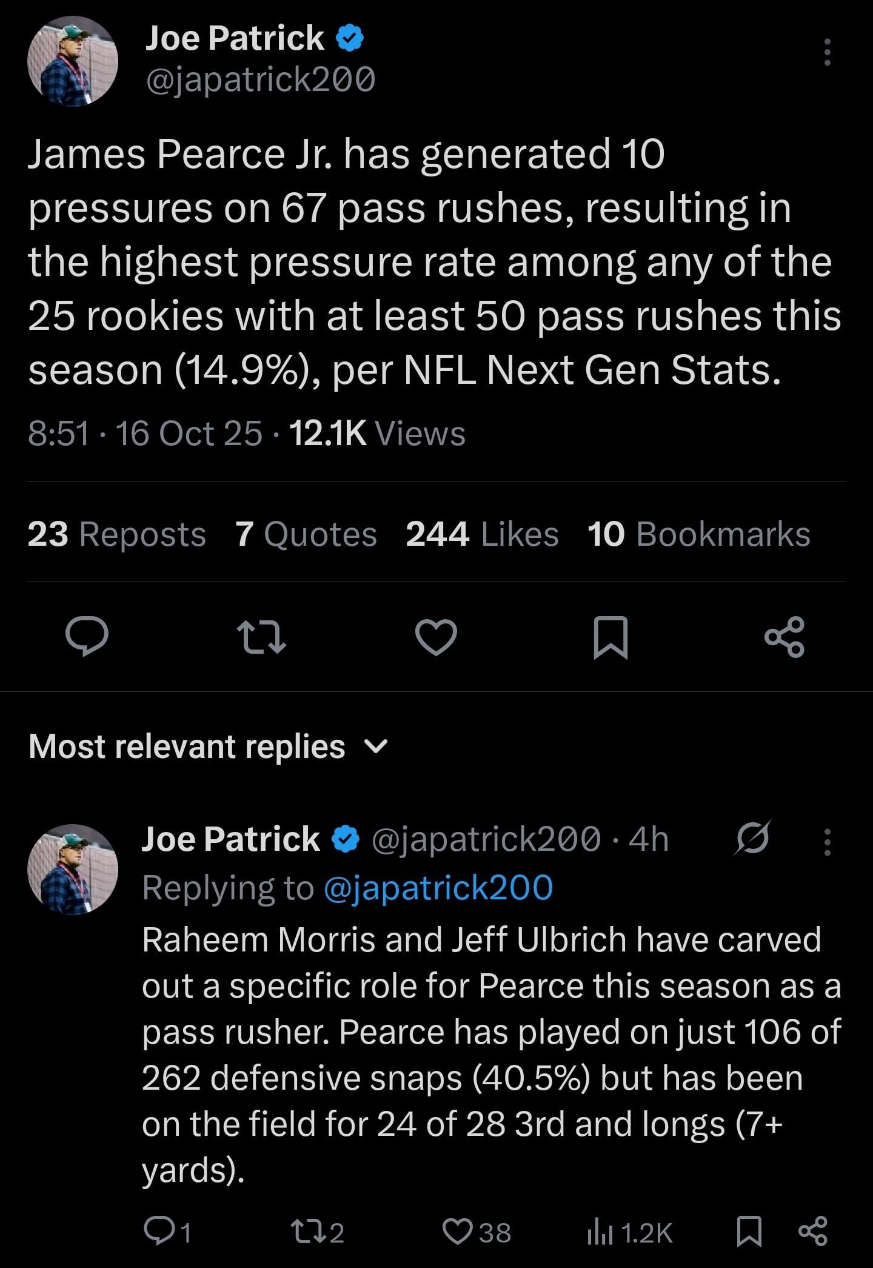This screenshot has width=873, height=1268.
Task: Like the main post with heart icon
Action: (x=436, y=636)
